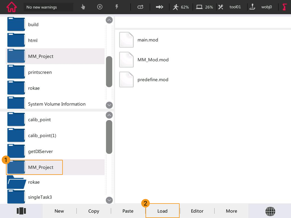Click New in the bottom toolbar

59,211
